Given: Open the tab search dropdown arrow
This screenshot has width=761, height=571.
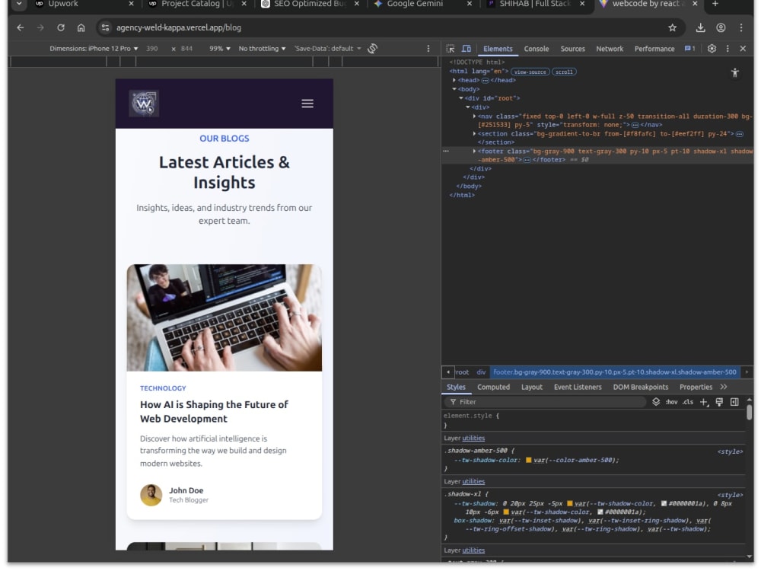Looking at the screenshot, I should point(19,4).
